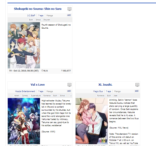Open the Val x Love cover image
Image resolution: width=156 pixels, height=146 pixels.
point(24,121)
